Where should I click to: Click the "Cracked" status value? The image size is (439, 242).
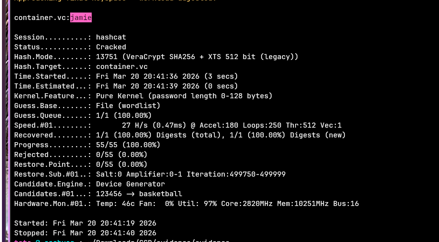[111, 47]
